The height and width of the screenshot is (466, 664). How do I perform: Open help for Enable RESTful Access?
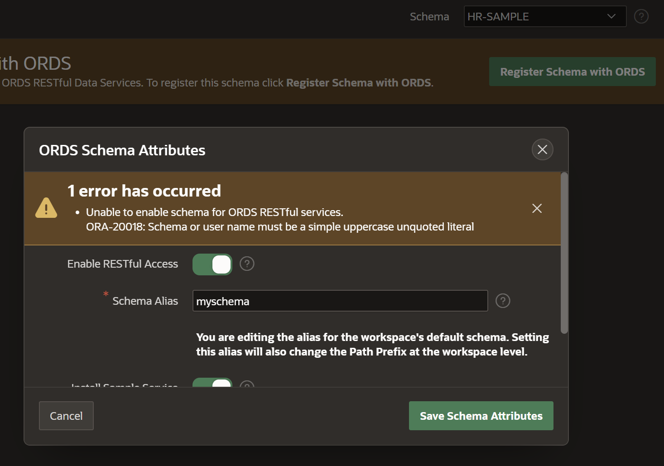click(247, 264)
